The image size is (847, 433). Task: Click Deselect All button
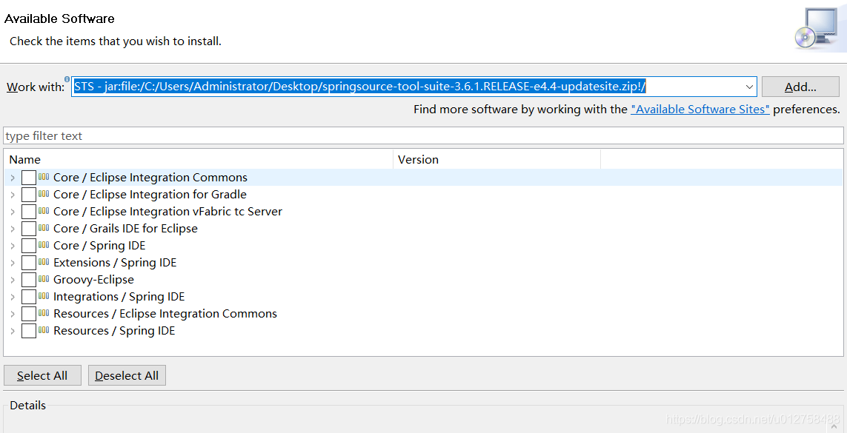coord(127,375)
